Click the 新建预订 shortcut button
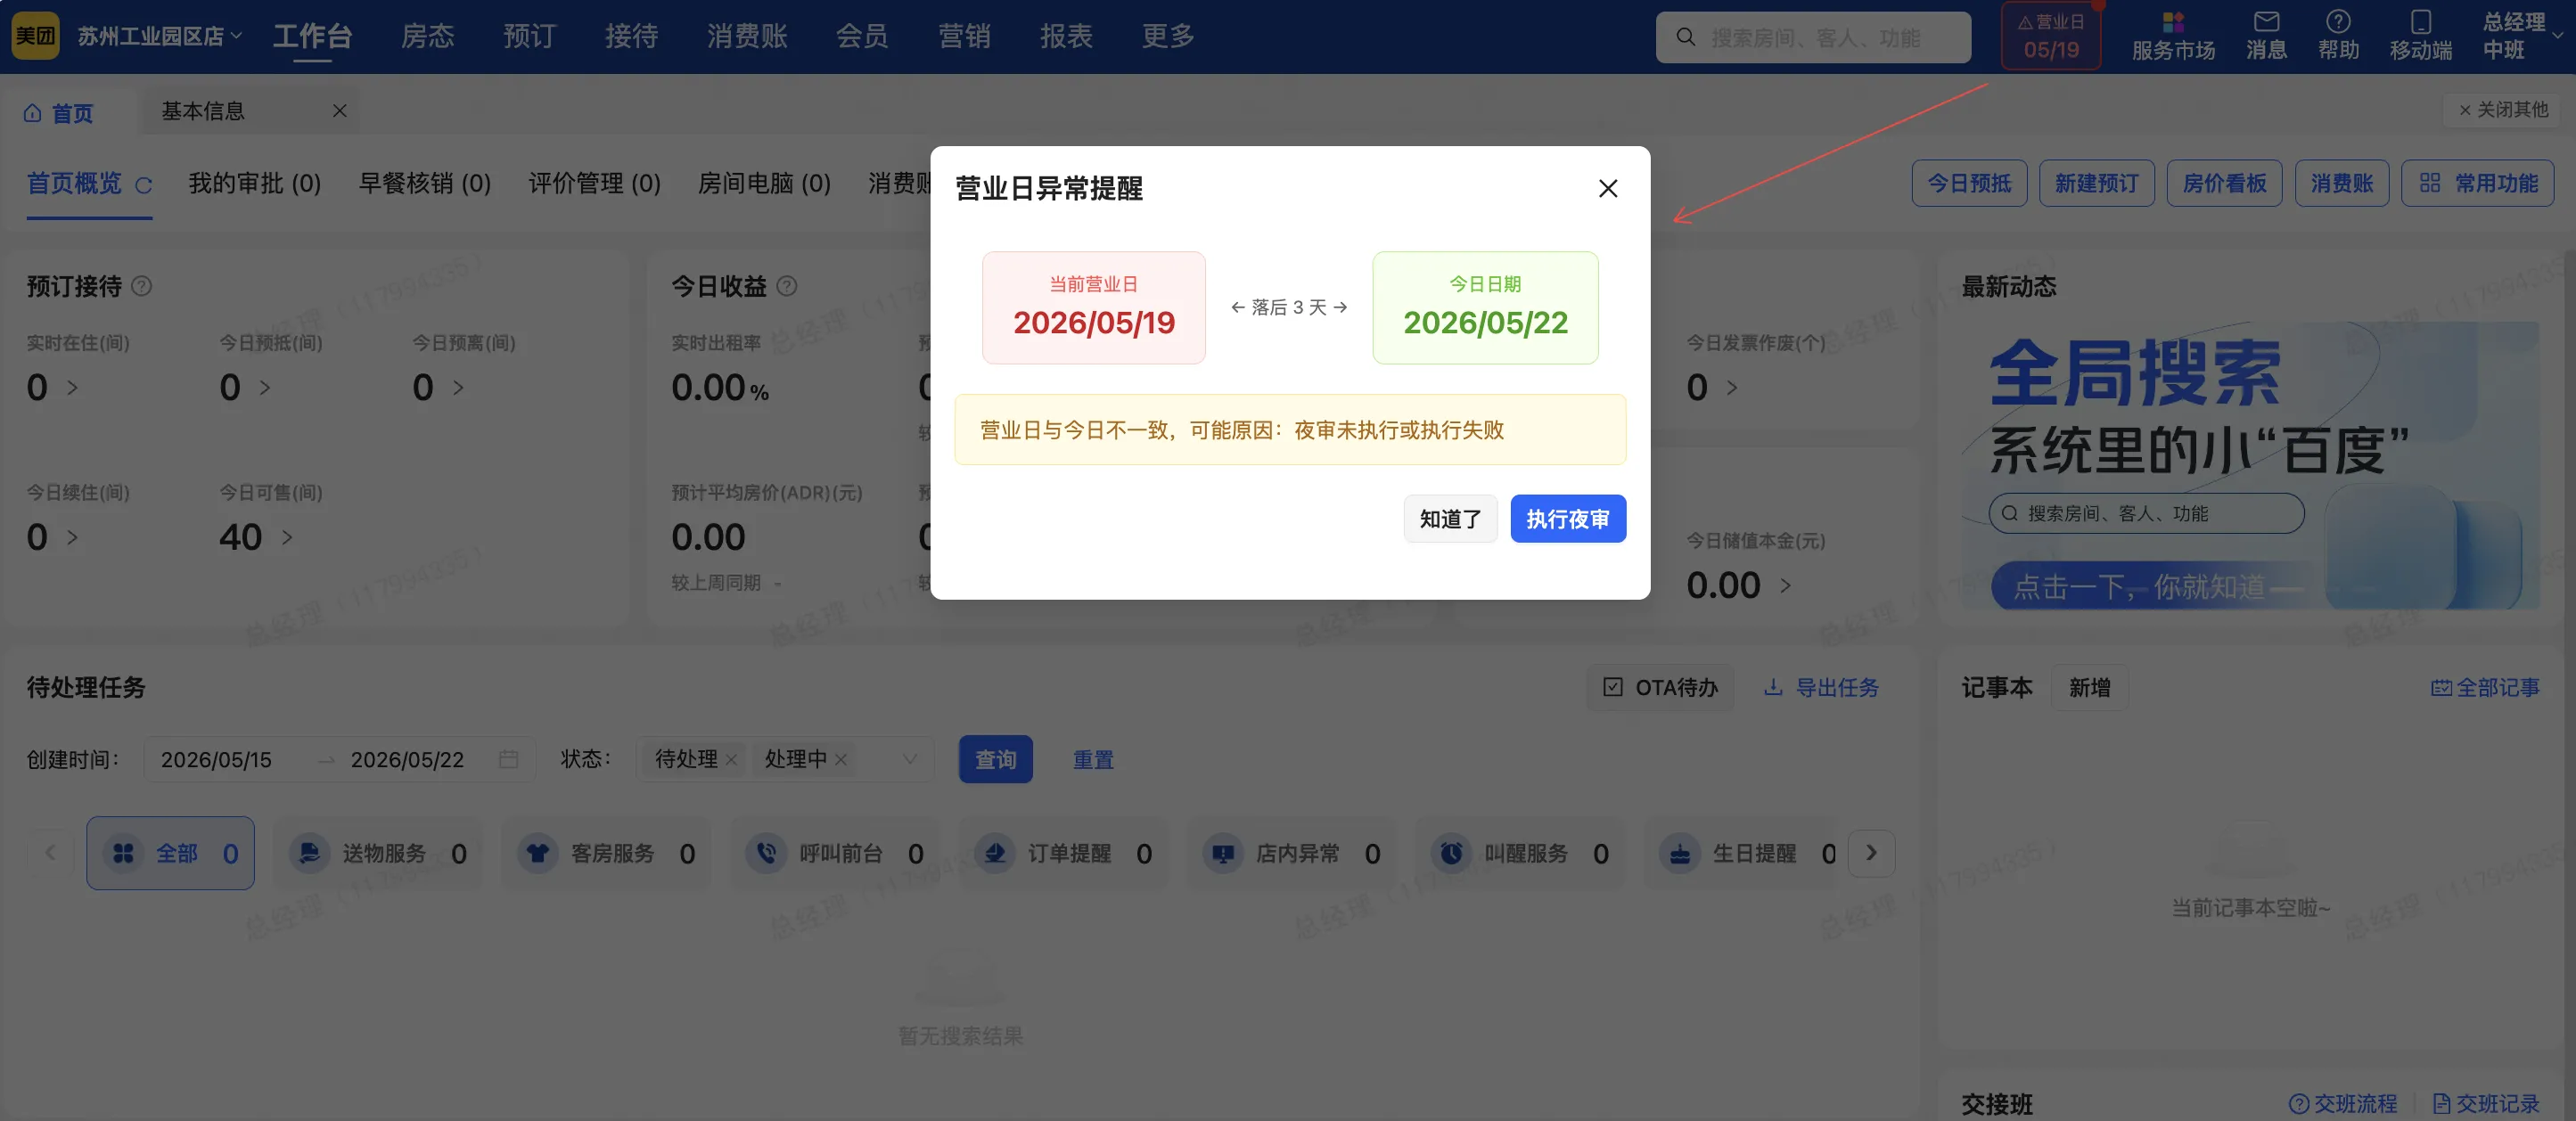The height and width of the screenshot is (1121, 2576). pyautogui.click(x=2096, y=184)
